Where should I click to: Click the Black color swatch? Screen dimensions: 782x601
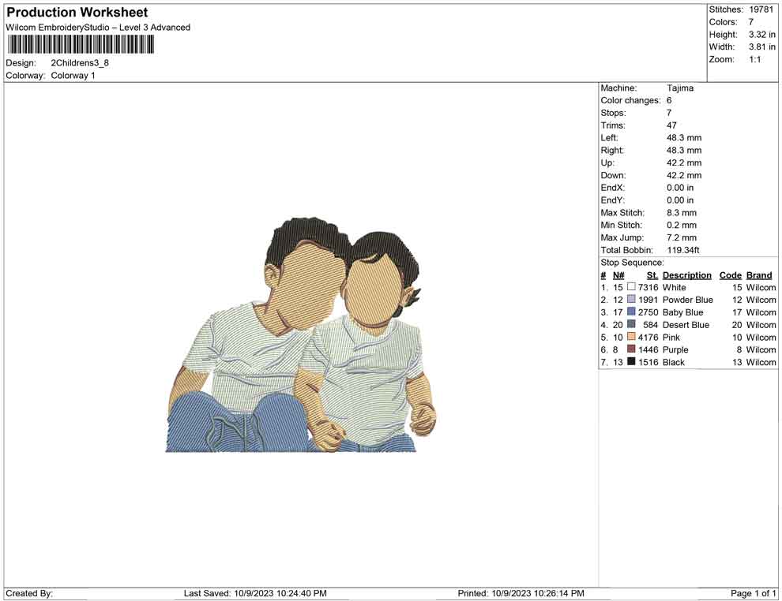pyautogui.click(x=631, y=361)
